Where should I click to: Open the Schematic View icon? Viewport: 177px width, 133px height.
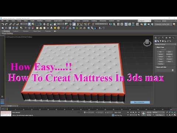tap(133, 24)
